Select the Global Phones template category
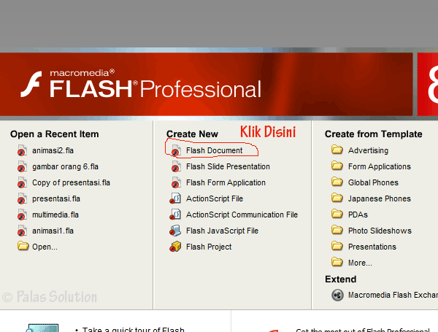This screenshot has width=438, height=332. pyautogui.click(x=373, y=183)
